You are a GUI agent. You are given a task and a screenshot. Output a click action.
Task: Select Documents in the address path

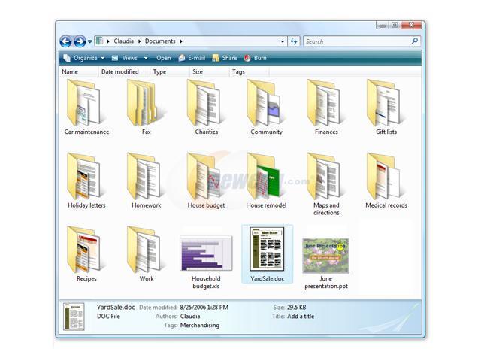160,41
